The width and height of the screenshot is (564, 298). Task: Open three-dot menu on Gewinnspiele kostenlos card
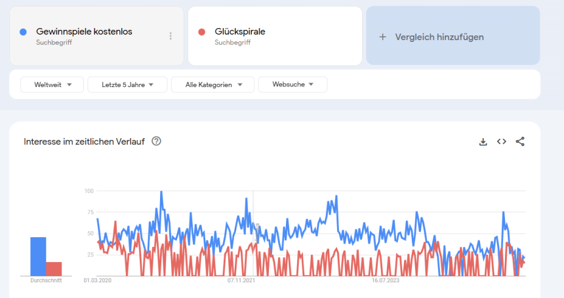(x=171, y=36)
